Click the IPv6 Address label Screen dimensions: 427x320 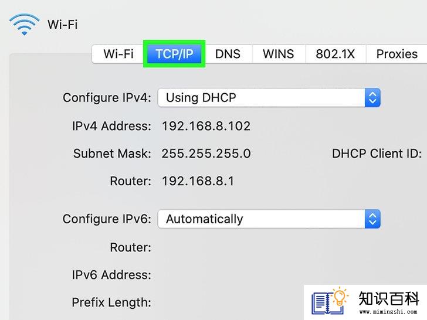pyautogui.click(x=111, y=274)
